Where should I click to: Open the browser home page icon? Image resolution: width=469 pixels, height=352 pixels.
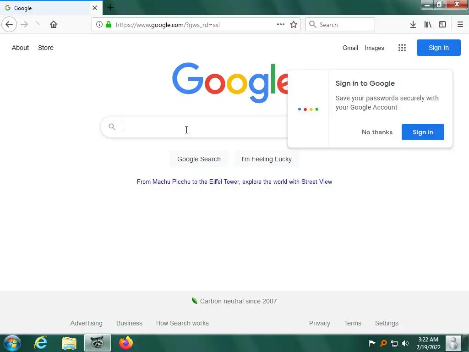pyautogui.click(x=54, y=24)
